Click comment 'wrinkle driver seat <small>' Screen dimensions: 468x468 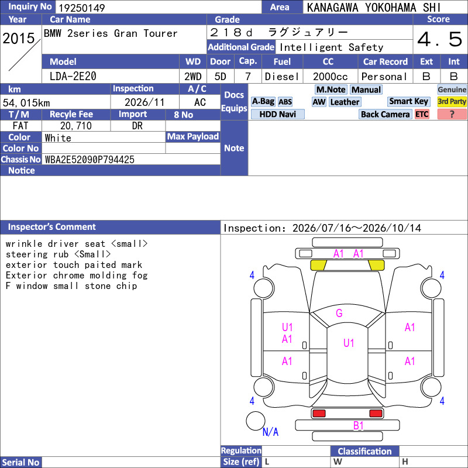77,244
